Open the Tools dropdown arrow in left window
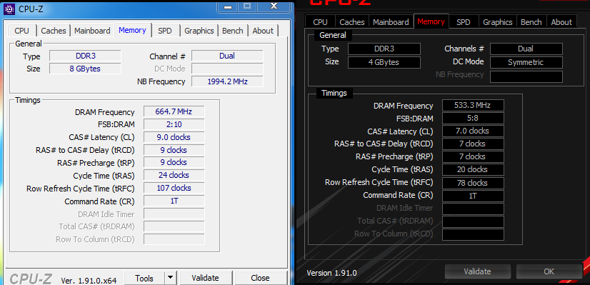The height and width of the screenshot is (285, 590). pos(171,278)
